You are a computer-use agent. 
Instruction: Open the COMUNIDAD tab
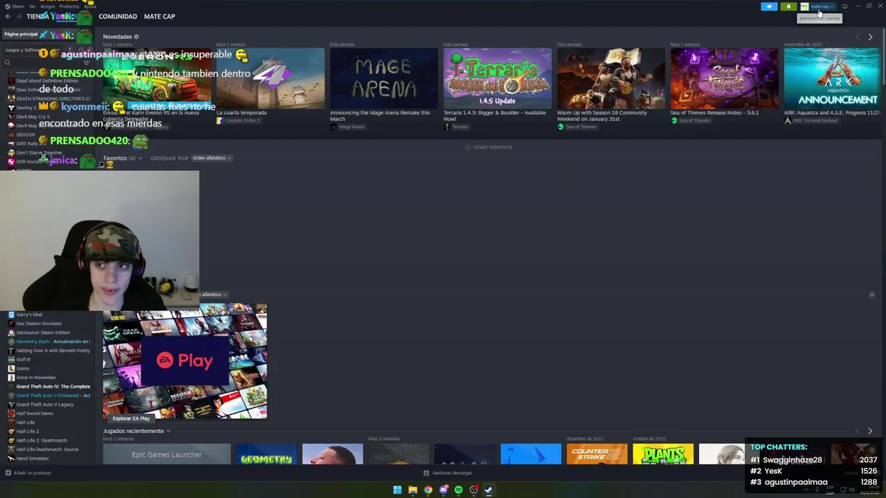tap(118, 16)
